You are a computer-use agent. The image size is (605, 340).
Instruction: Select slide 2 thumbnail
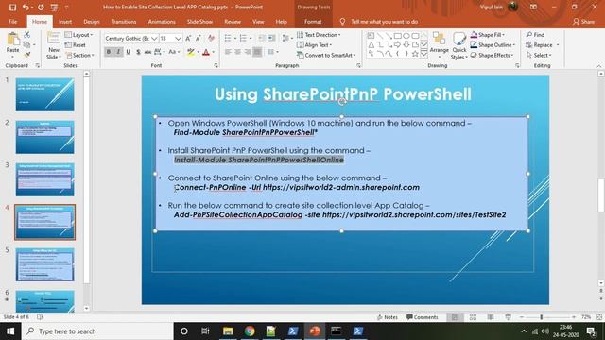pos(44,137)
